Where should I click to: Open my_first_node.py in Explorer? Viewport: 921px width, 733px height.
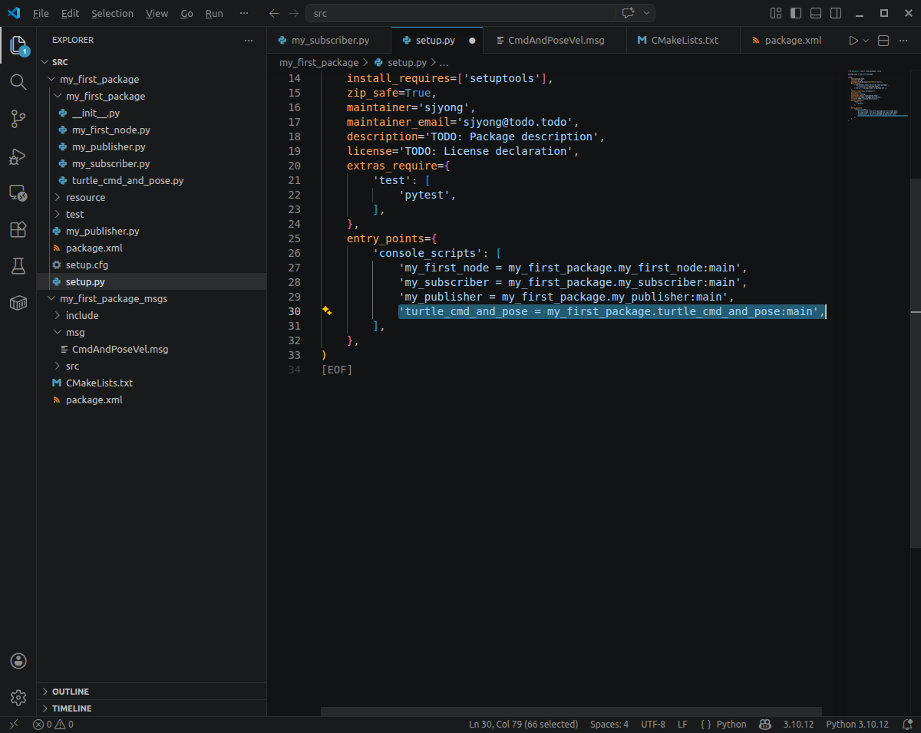(111, 130)
